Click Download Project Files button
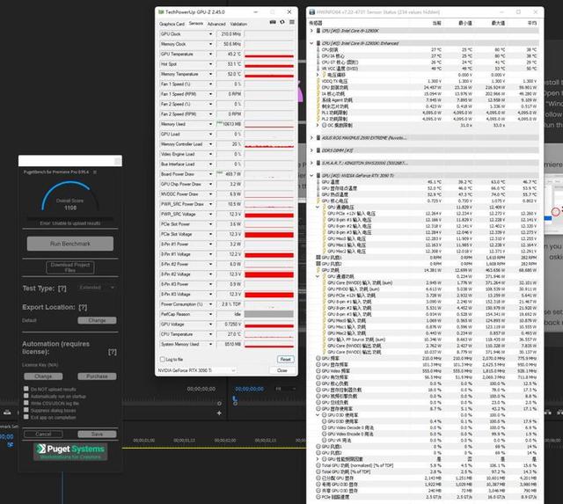This screenshot has width=563, height=504. (x=70, y=267)
